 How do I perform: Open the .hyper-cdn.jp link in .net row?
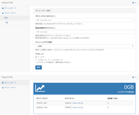(x=78, y=103)
